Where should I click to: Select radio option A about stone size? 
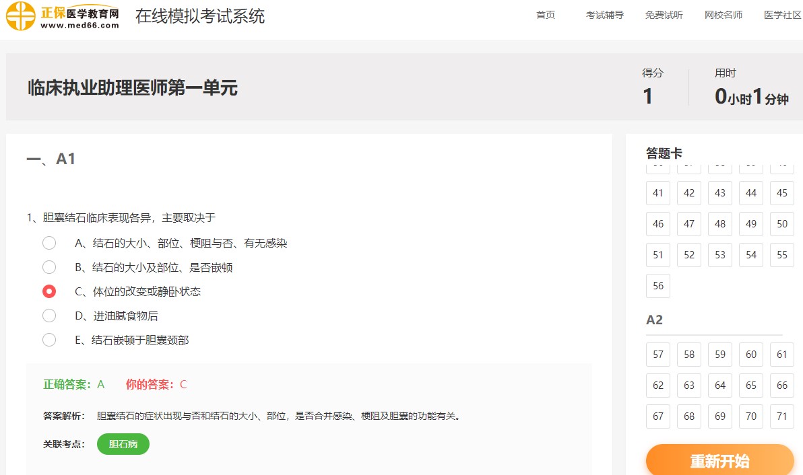(49, 243)
